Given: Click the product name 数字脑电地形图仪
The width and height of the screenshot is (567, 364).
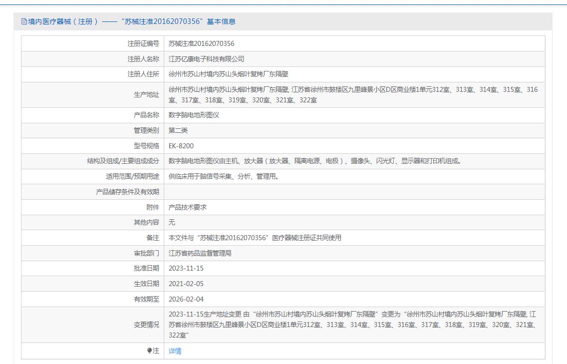Looking at the screenshot, I should pyautogui.click(x=194, y=115).
